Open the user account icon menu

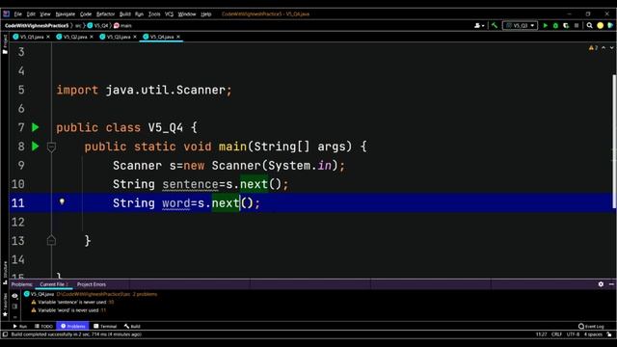[x=479, y=26]
